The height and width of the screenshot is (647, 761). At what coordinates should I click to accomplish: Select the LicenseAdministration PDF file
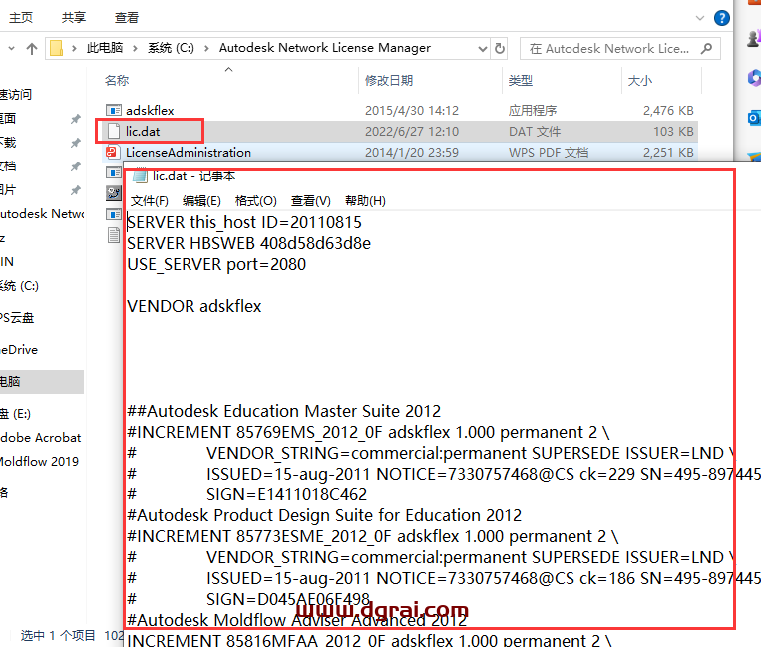coord(189,152)
